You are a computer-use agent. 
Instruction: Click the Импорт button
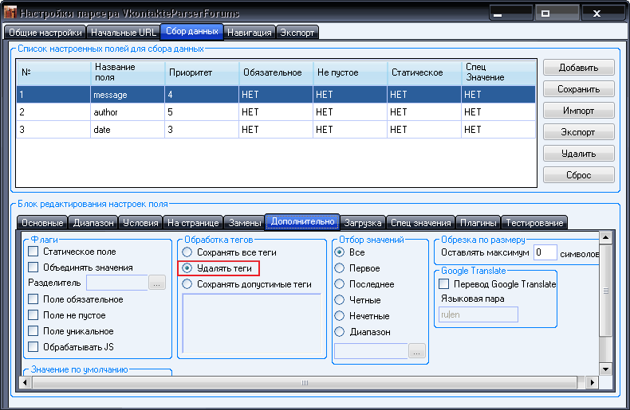(x=578, y=111)
